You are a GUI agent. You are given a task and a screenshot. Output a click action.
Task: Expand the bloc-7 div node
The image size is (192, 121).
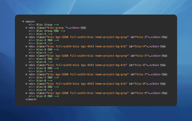(x=26, y=74)
